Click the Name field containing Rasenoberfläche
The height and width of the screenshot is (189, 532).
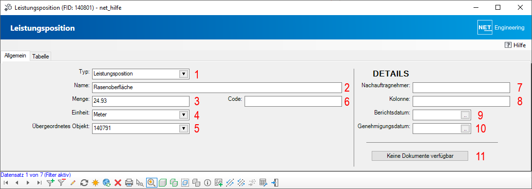[216, 87]
